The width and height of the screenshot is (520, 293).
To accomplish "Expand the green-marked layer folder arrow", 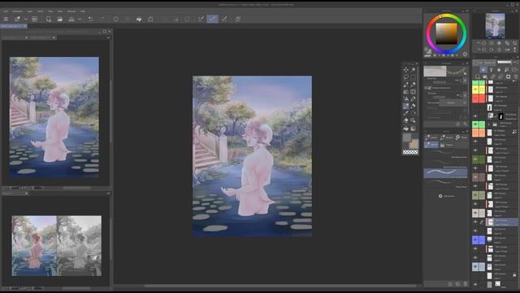I will point(488,125).
